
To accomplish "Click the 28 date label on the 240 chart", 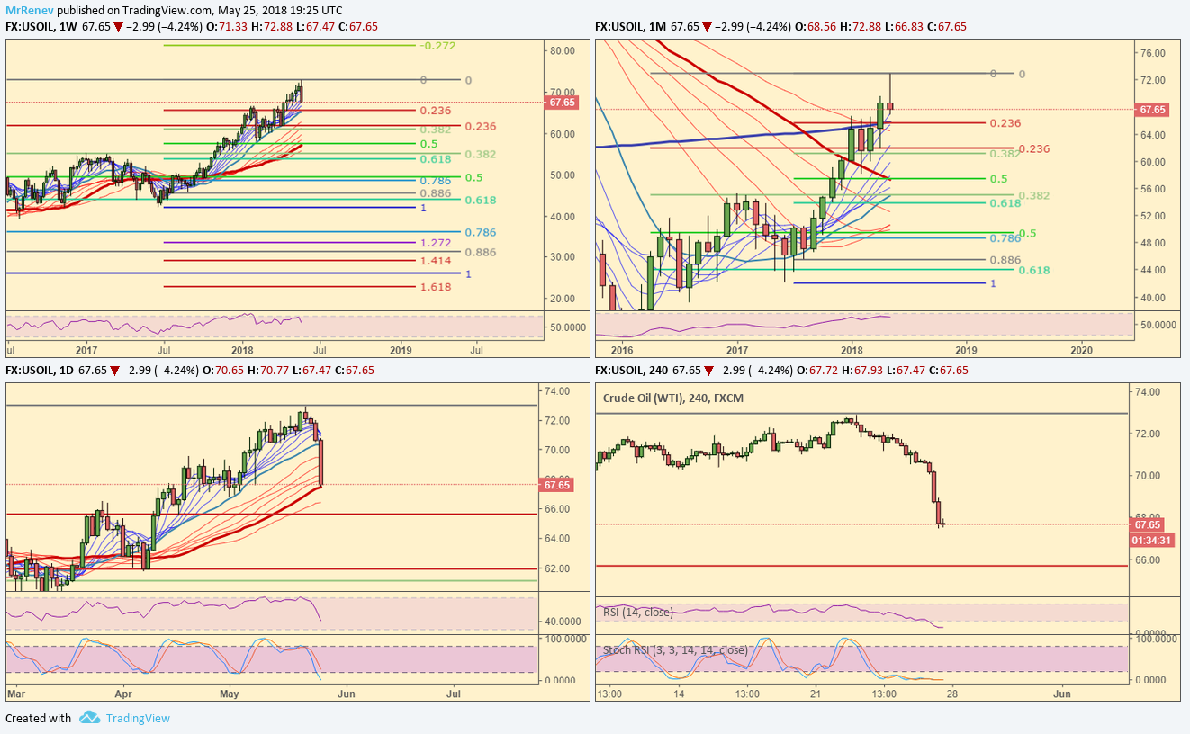I will click(x=951, y=694).
